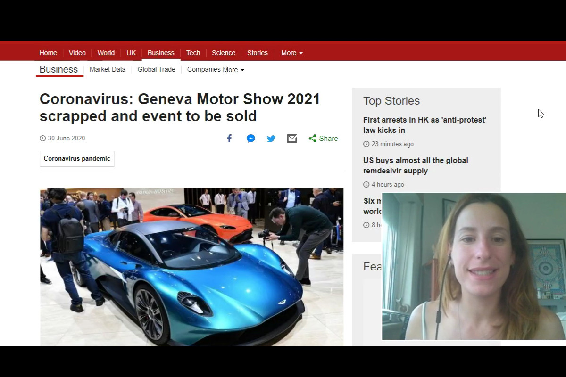Viewport: 566px width, 377px height.
Task: Go to the Home tab
Action: pyautogui.click(x=48, y=53)
